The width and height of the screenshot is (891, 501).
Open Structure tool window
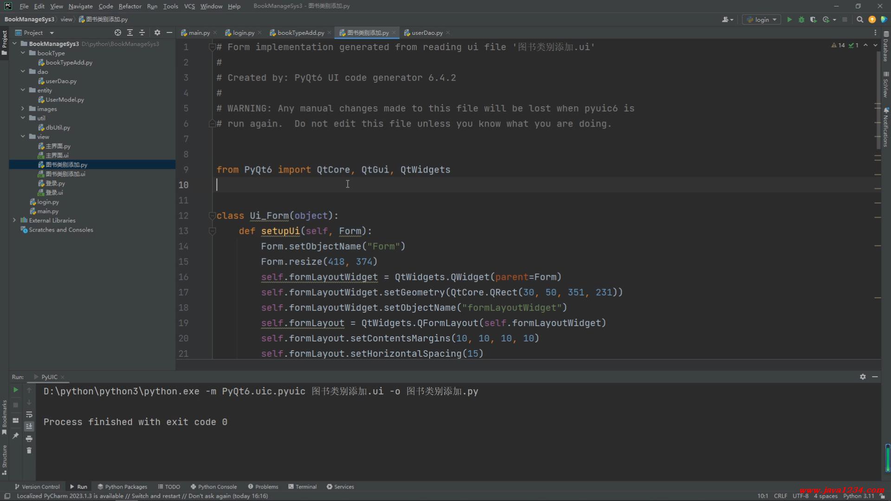coord(4,460)
